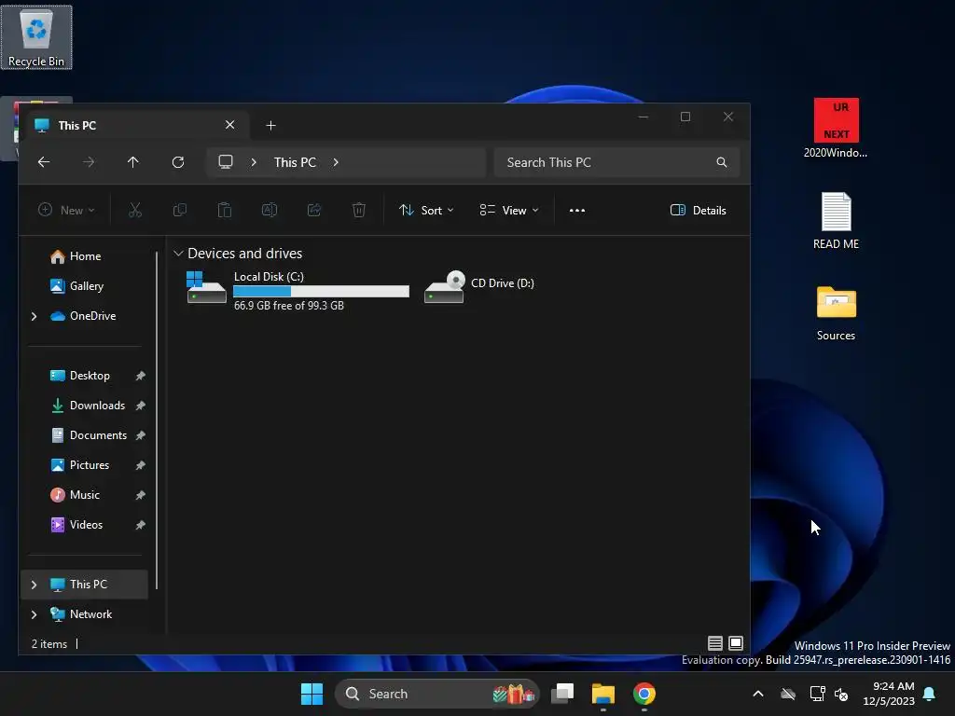Select the READ ME desktop file
The image size is (955, 716).
pos(836,221)
